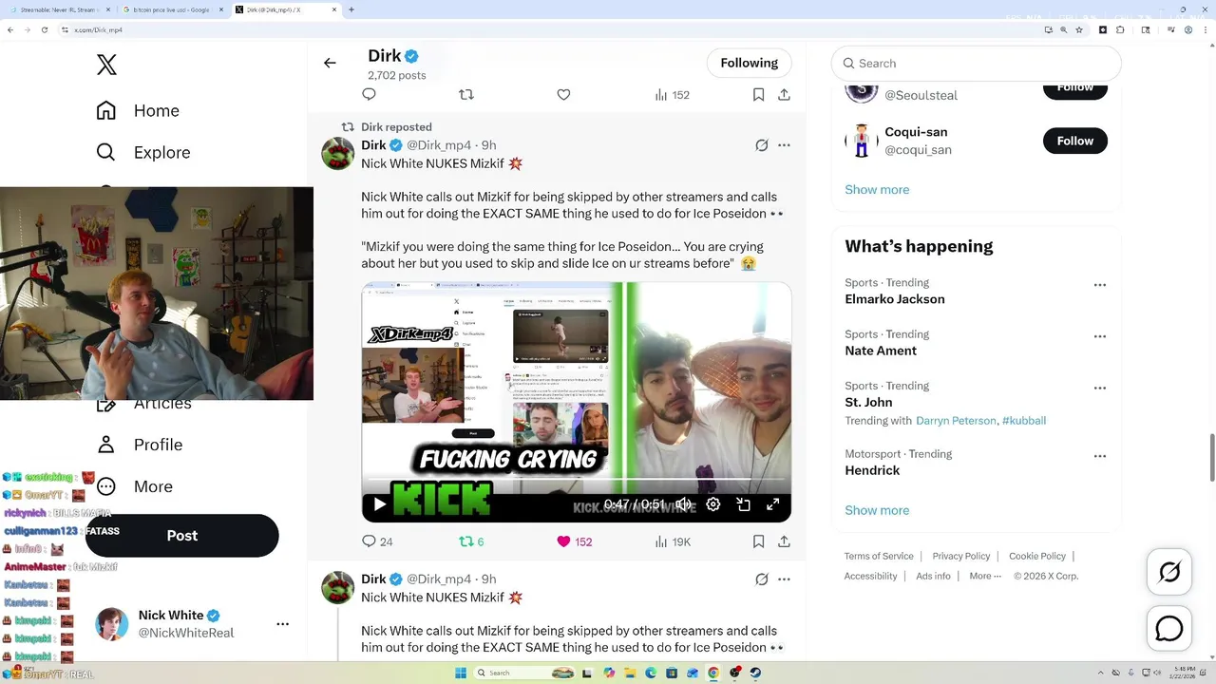The width and height of the screenshot is (1216, 684).
Task: Open Terms of Service link
Action: (879, 556)
